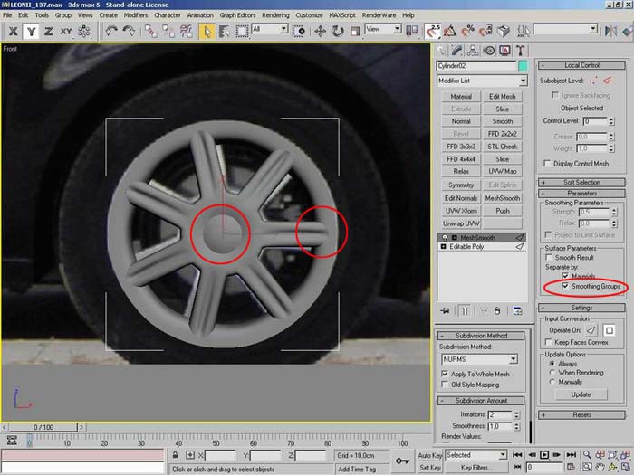Click the object color swatch beside Cylinder02
This screenshot has height=475, width=634.
point(523,66)
